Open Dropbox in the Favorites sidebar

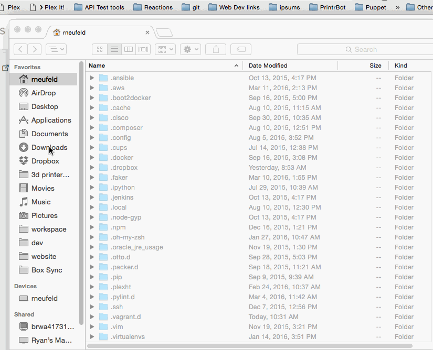click(x=45, y=161)
